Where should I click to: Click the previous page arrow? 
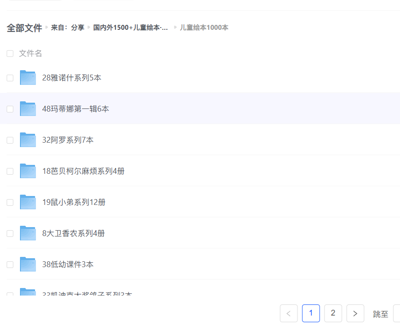tap(289, 313)
